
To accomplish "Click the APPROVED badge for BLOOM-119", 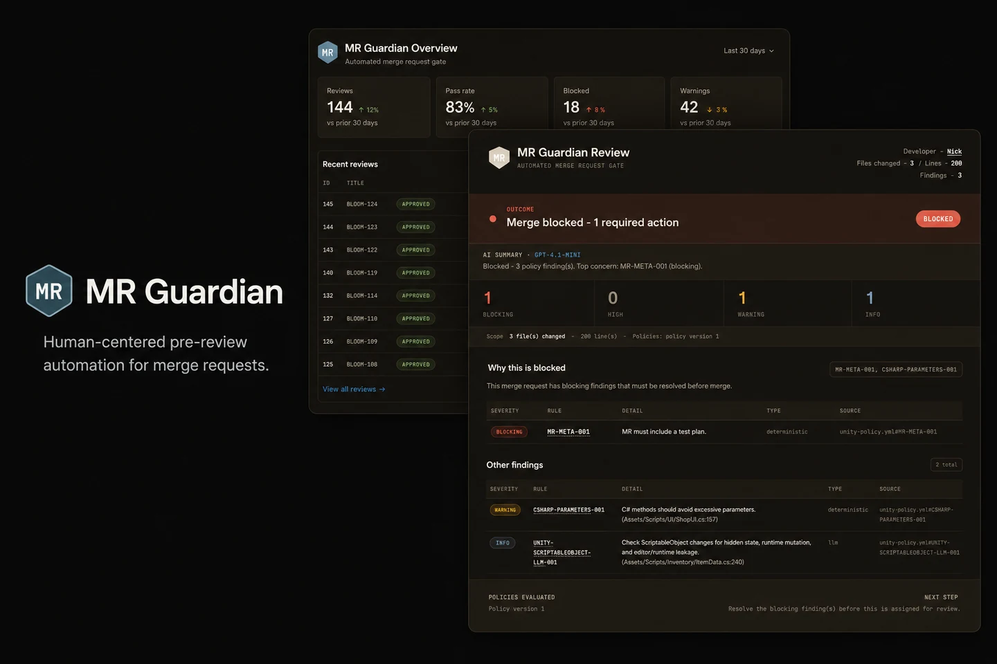I will click(x=416, y=273).
